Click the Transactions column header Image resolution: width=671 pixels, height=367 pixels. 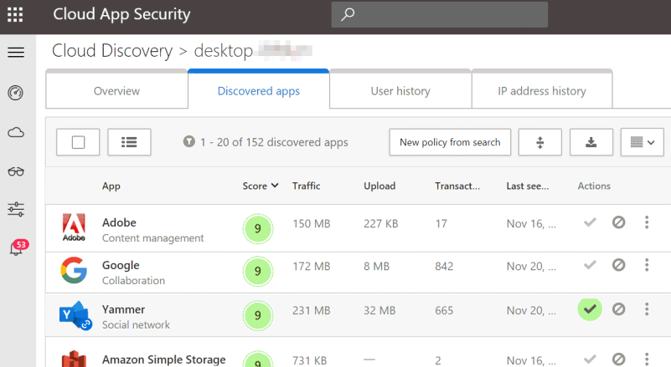pyautogui.click(x=457, y=186)
